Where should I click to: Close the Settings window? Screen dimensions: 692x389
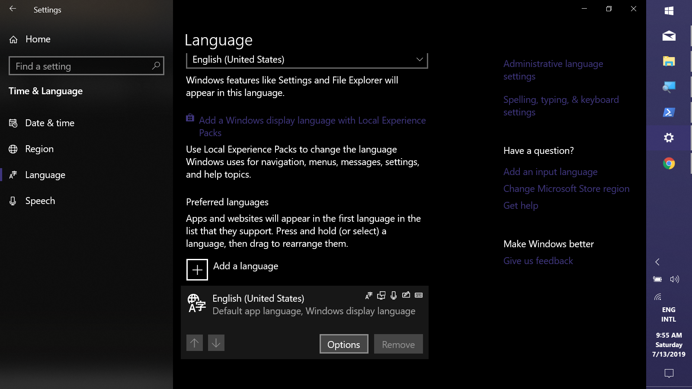[634, 9]
